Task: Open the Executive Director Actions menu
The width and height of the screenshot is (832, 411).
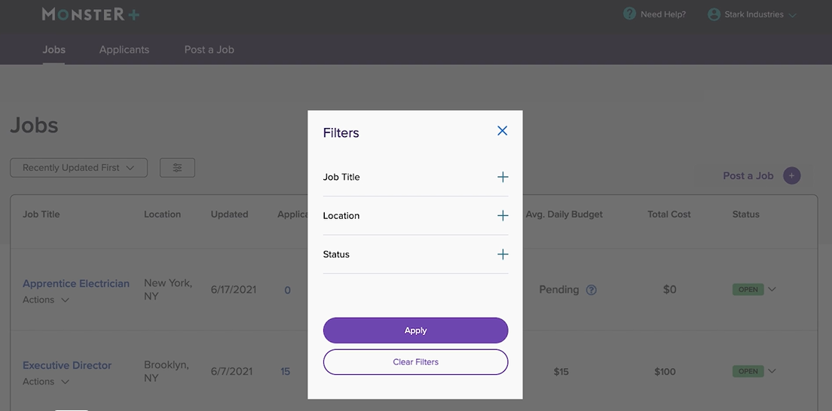Action: [46, 382]
